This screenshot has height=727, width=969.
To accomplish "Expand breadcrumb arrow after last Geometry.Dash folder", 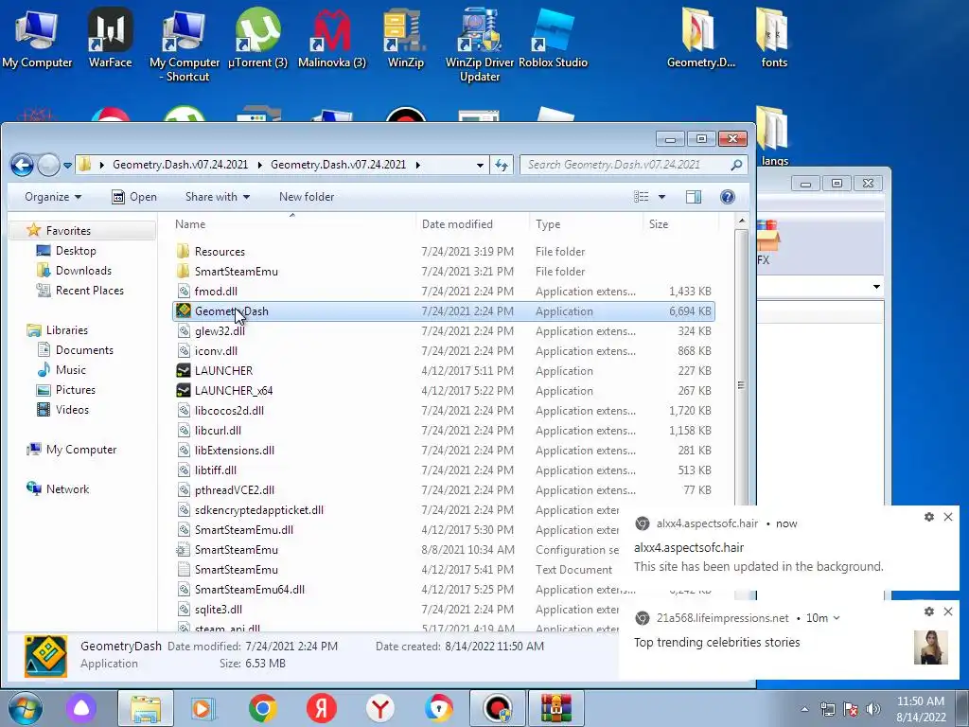I will (x=418, y=165).
